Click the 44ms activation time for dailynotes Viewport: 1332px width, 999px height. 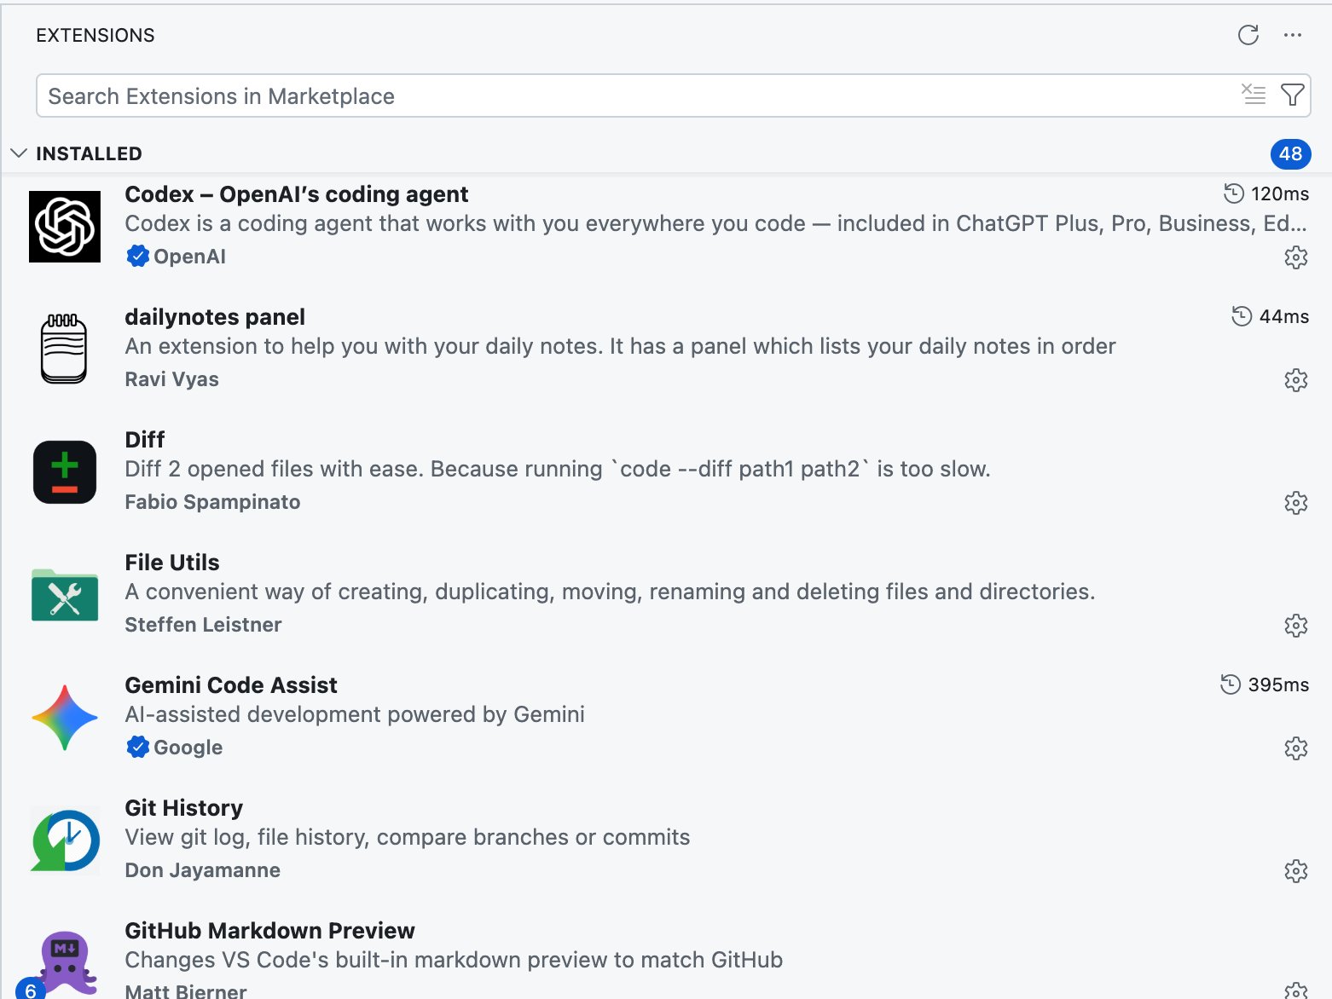[1271, 316]
